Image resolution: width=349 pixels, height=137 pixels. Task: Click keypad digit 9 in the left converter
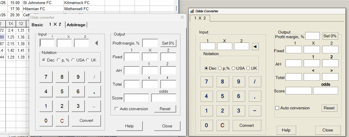[x=78, y=77]
